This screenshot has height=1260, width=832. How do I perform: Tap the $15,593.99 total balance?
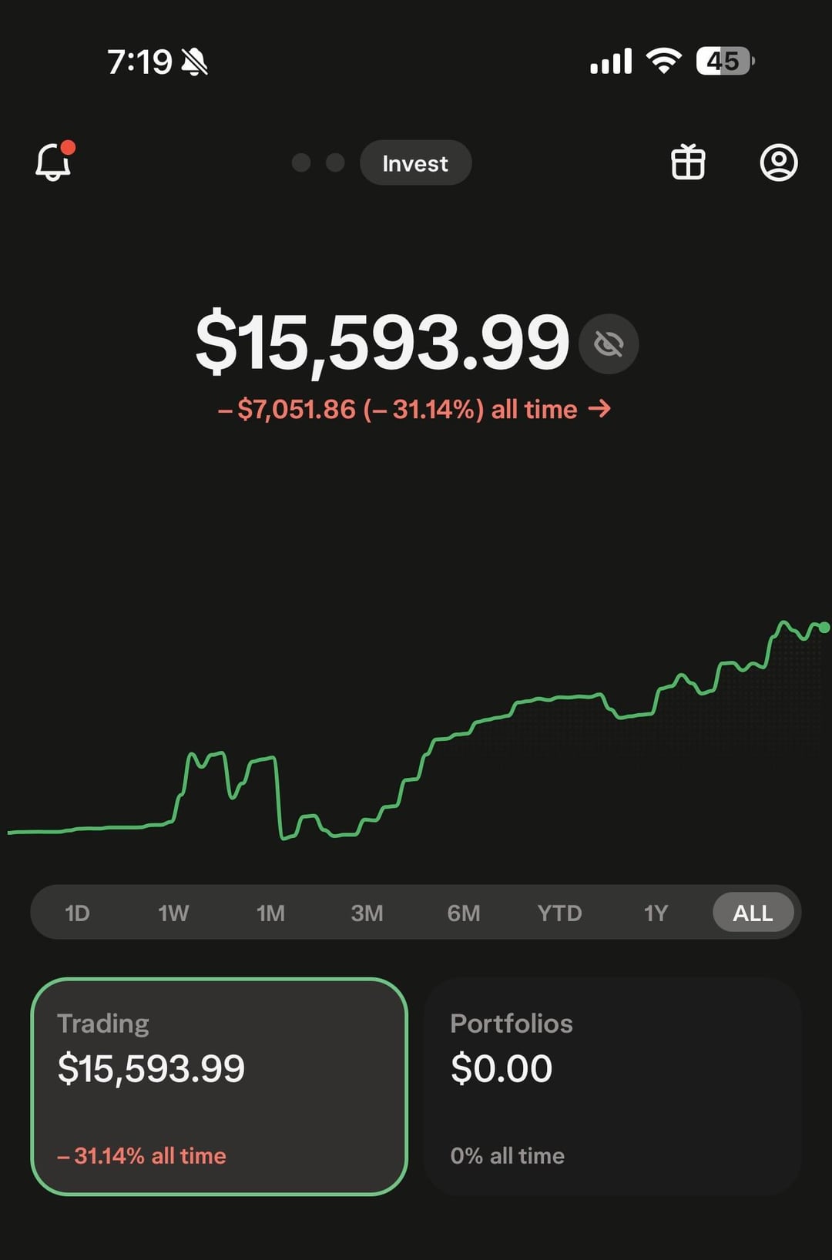382,342
